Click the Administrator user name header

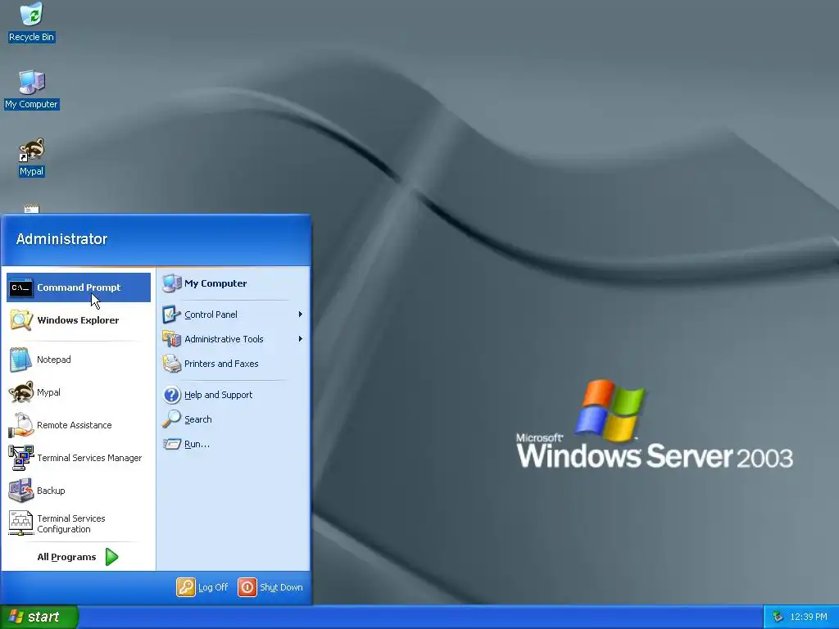61,239
